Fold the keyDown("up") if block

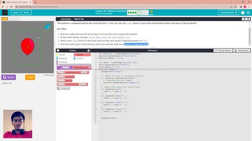97,89
